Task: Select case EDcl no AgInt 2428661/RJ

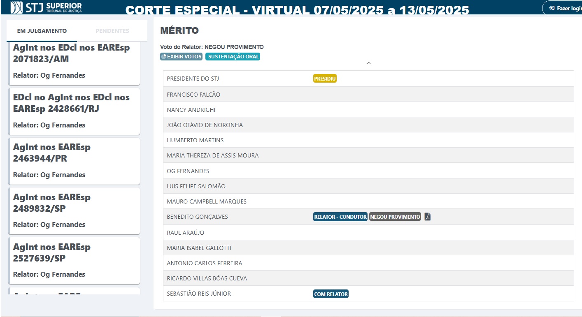Action: tap(74, 111)
